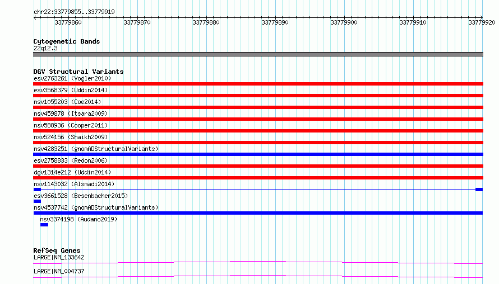The height and width of the screenshot is (284, 499).
Task: Click the LARGE|NM_004737 gene label
Action: (x=59, y=271)
